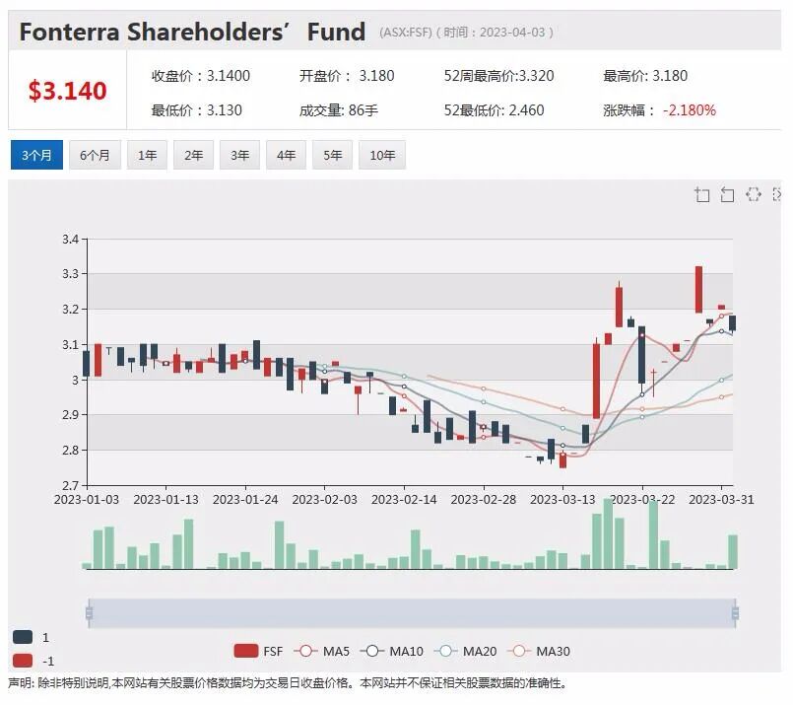Select the 3个月 time range tab
This screenshot has width=793, height=705.
[36, 155]
